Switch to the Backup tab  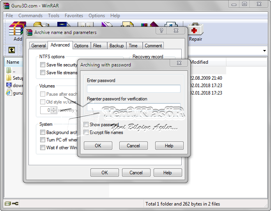click(116, 46)
